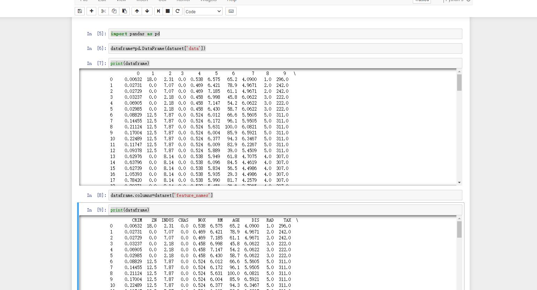
Task: Paste cells below using the clipboard icon
Action: pos(124,11)
